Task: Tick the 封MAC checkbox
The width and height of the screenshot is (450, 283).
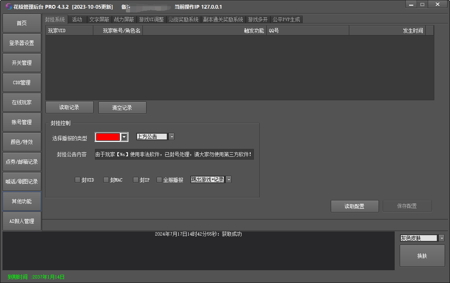Action: (106, 180)
